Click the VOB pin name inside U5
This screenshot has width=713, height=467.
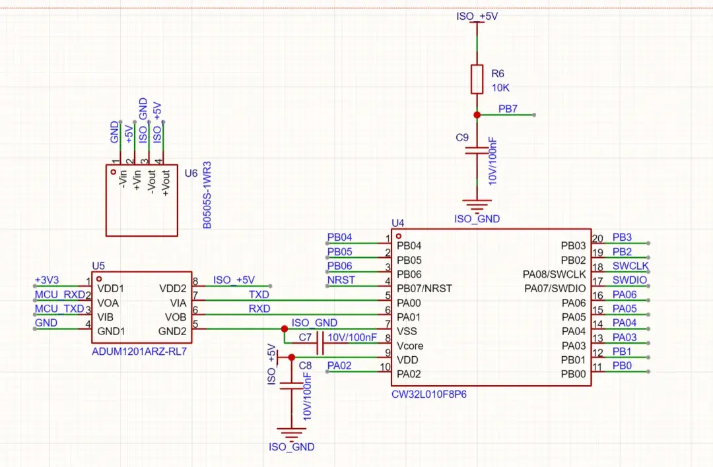pyautogui.click(x=176, y=317)
